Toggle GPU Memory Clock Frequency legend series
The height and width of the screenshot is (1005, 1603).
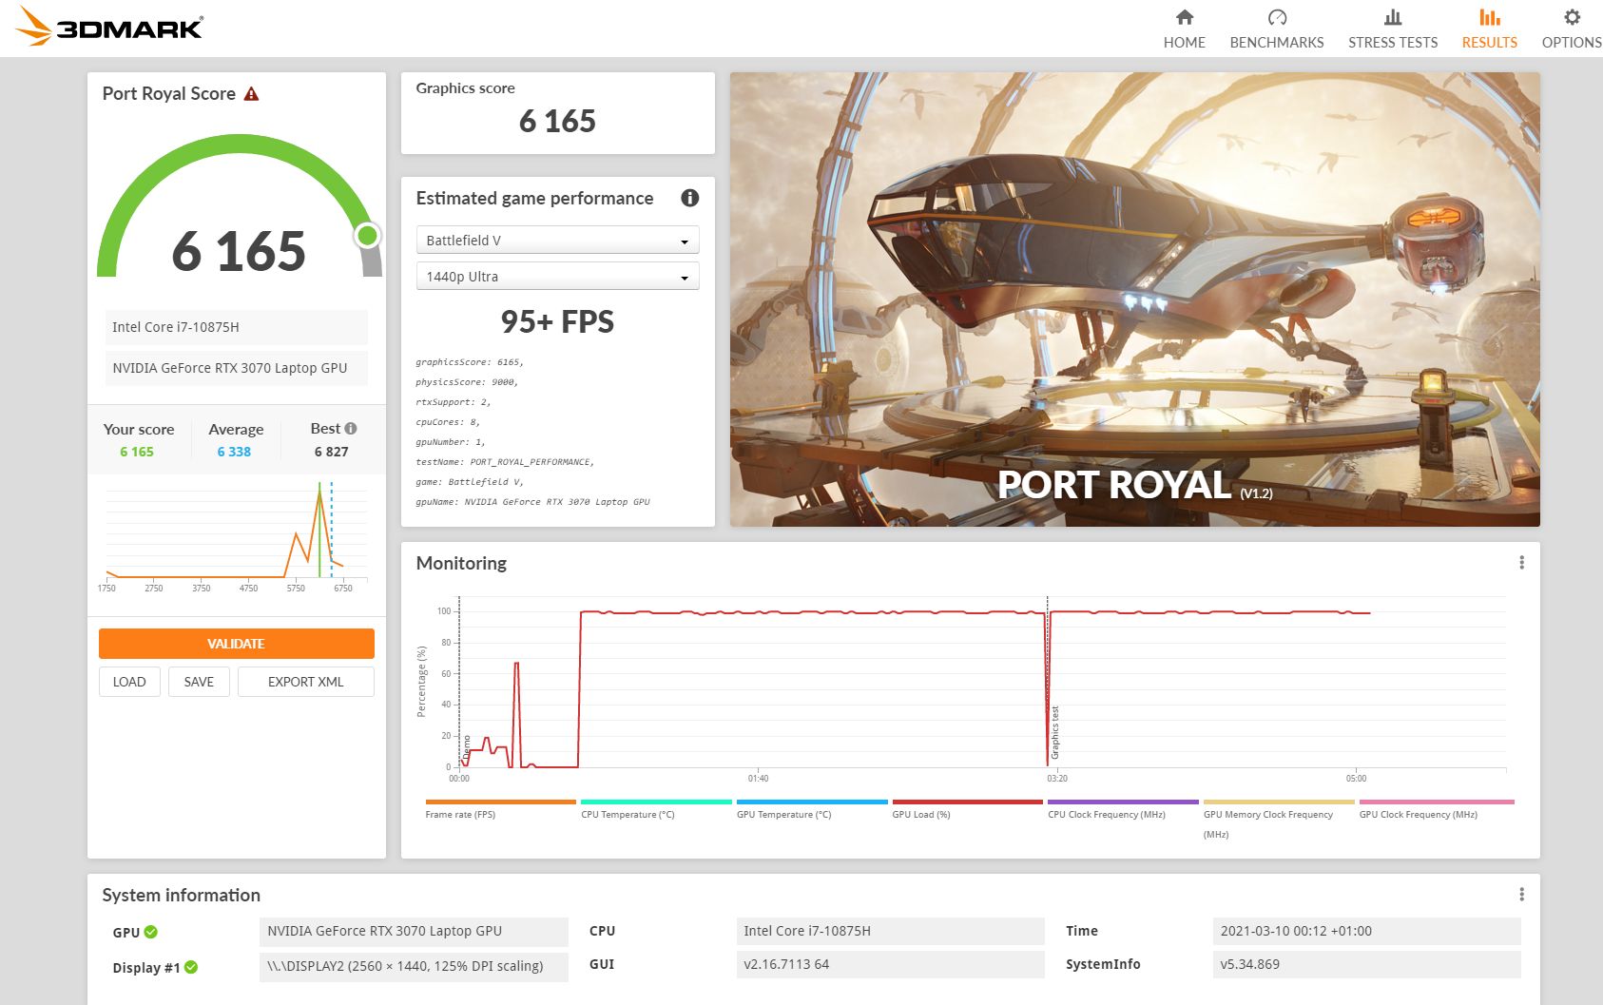[x=1279, y=819]
